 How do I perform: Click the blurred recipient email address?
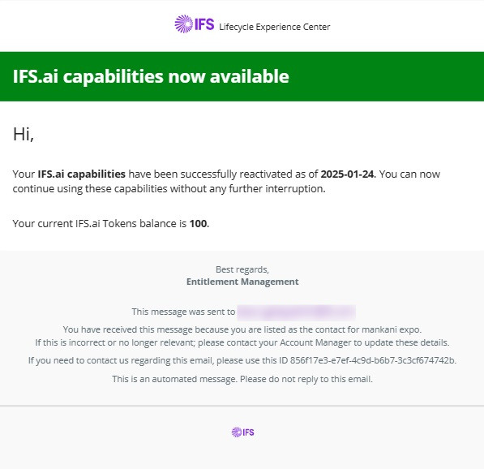point(297,312)
